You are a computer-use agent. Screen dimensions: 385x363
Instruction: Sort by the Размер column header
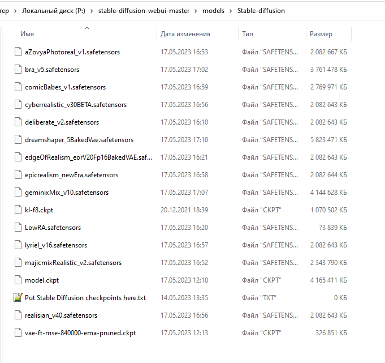pyautogui.click(x=321, y=34)
